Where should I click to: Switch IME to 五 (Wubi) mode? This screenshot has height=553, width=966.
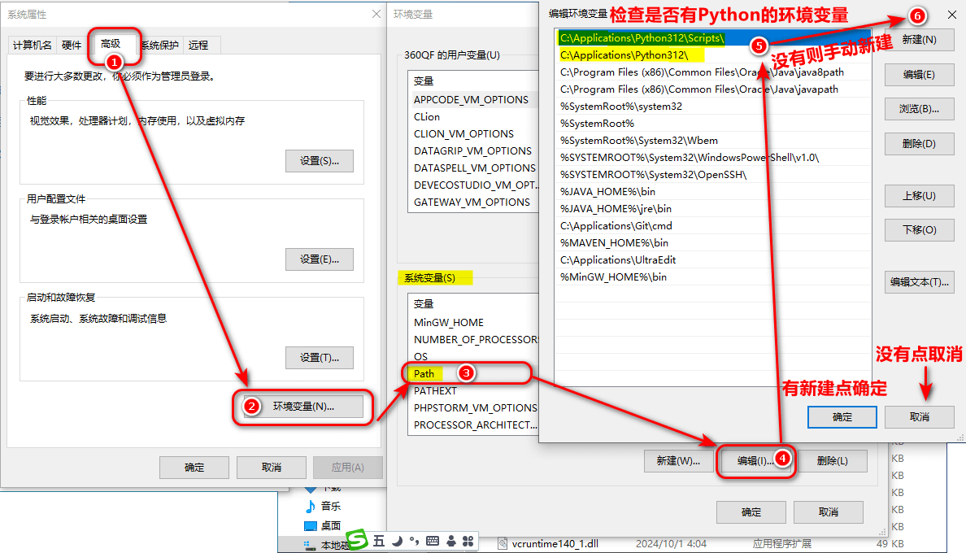click(379, 541)
